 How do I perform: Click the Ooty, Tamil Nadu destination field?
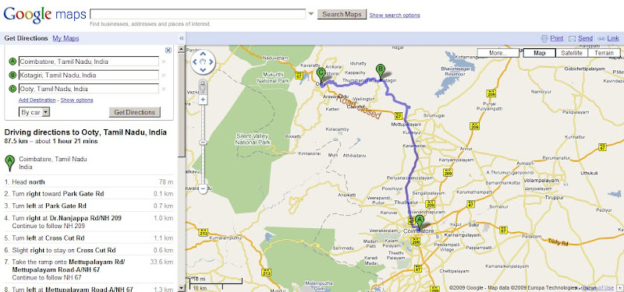[x=89, y=89]
